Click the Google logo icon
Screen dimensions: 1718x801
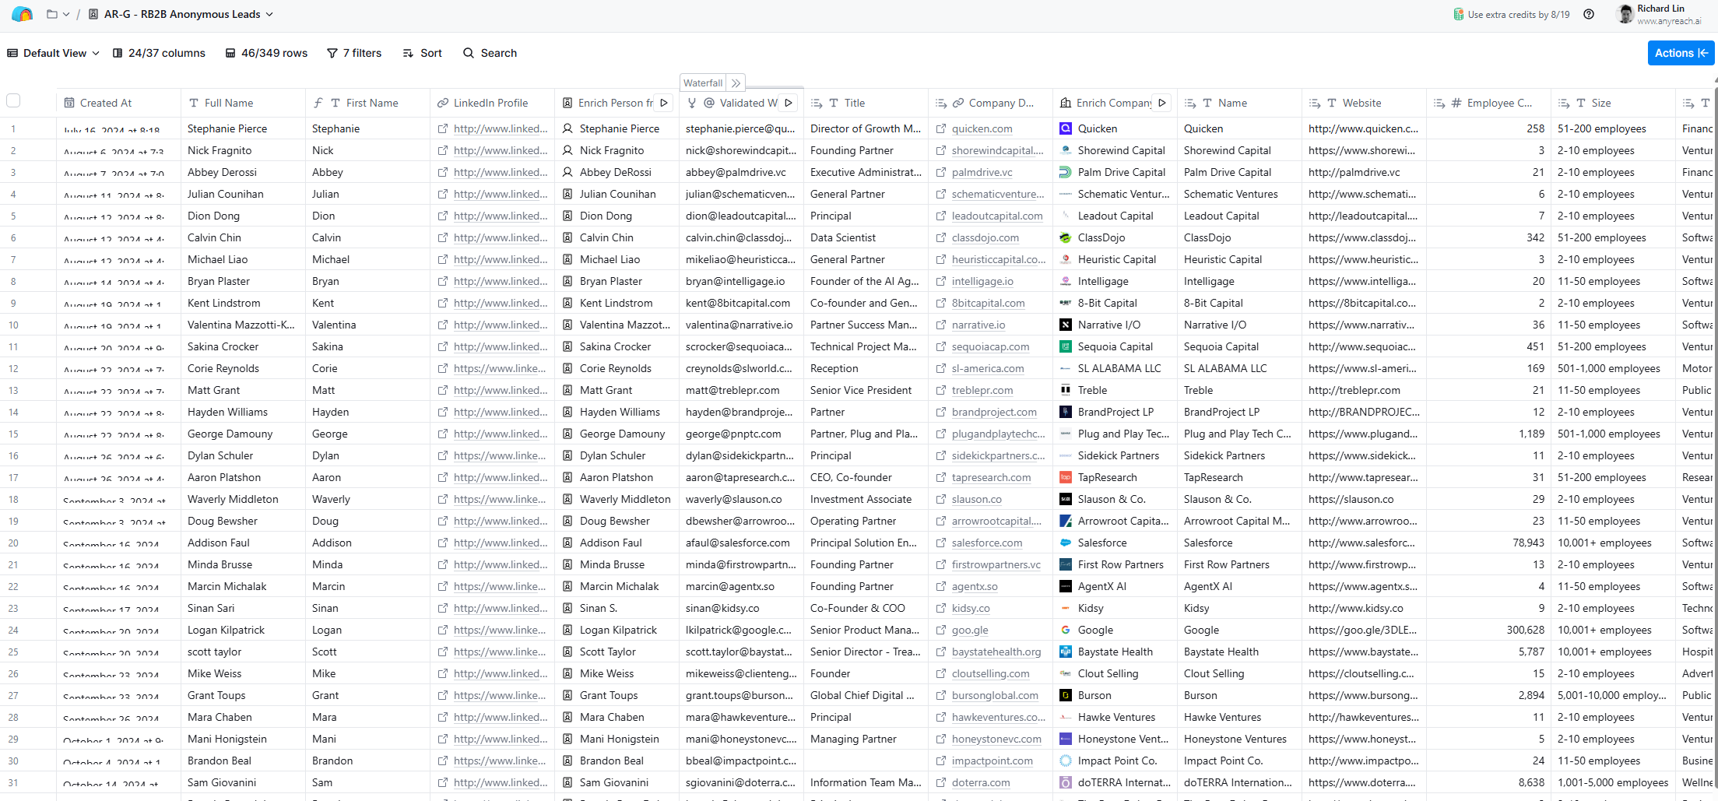[1066, 630]
